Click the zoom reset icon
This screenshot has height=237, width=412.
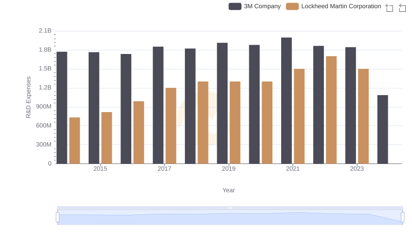402,8
